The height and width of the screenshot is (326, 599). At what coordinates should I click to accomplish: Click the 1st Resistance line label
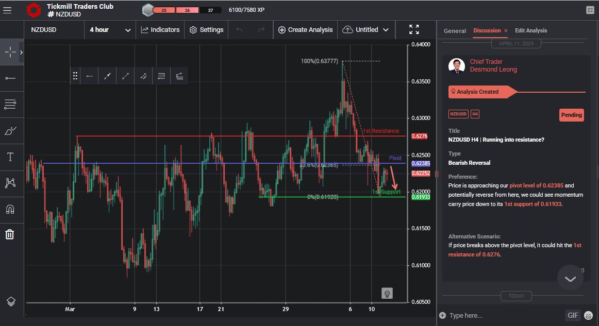(x=381, y=131)
